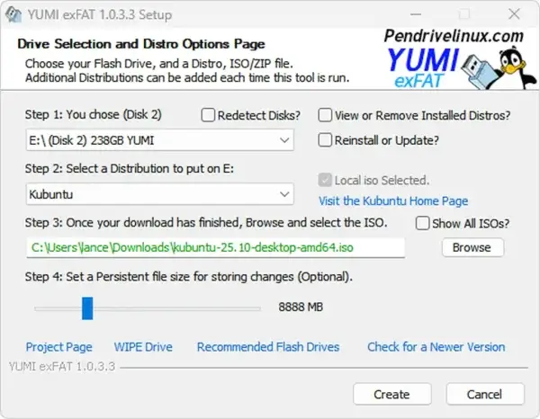The image size is (540, 419).
Task: Expand the Kubuntu distribution dropdown
Action: (160, 194)
